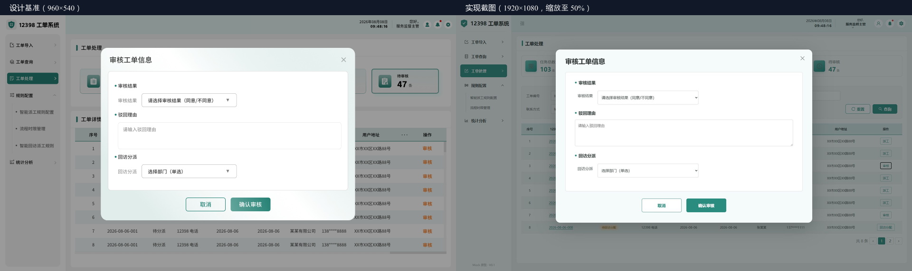The height and width of the screenshot is (271, 912).
Task: Expand the 工单查询 chevron in the implementation sidebar
Action: [x=503, y=56]
